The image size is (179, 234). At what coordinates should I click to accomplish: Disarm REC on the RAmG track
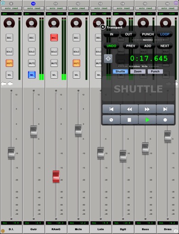tap(54, 38)
